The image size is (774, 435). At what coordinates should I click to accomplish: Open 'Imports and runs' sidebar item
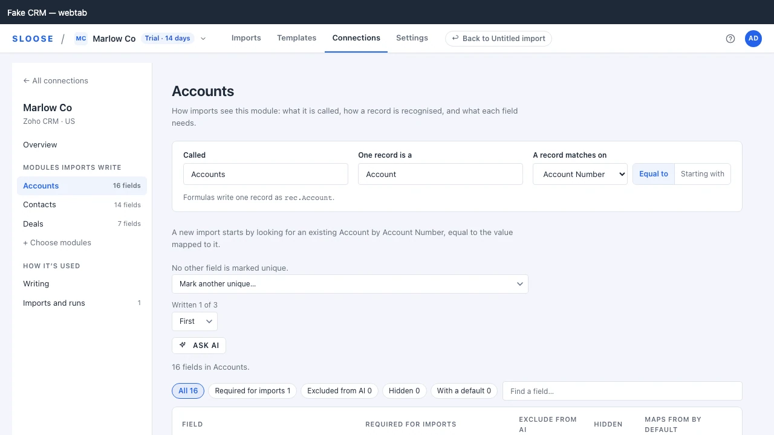[x=82, y=303]
